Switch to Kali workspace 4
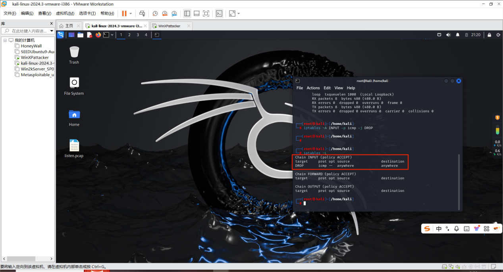The height and width of the screenshot is (272, 503). pyautogui.click(x=146, y=35)
